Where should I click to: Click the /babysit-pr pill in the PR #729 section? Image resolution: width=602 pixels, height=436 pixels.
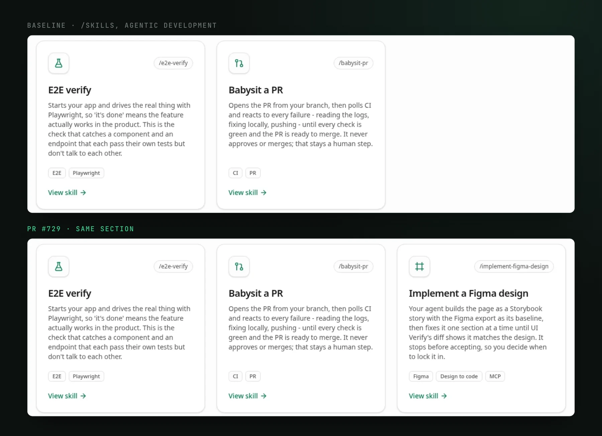tap(354, 266)
